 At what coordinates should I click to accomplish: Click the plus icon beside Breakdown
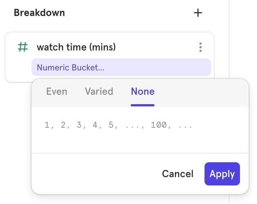198,13
